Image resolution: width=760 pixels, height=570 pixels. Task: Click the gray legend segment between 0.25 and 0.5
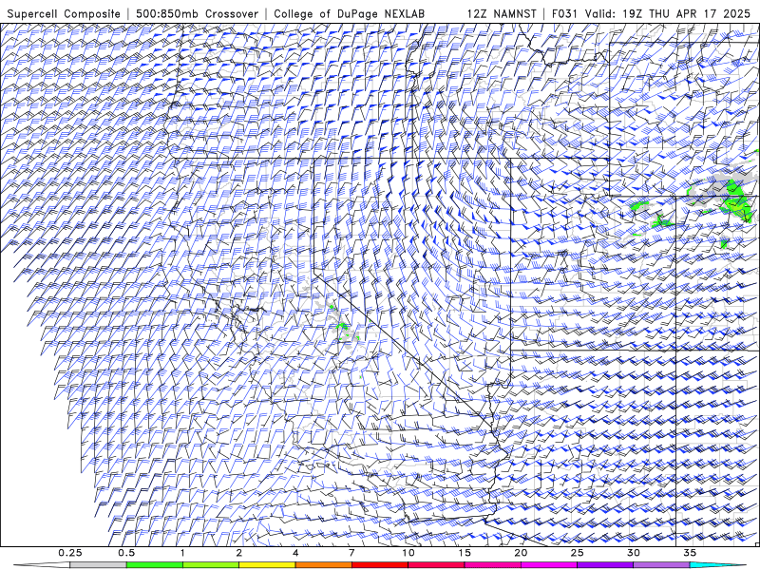pyautogui.click(x=98, y=565)
